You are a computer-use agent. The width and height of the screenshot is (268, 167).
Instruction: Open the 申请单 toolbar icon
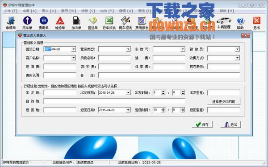[11, 23]
